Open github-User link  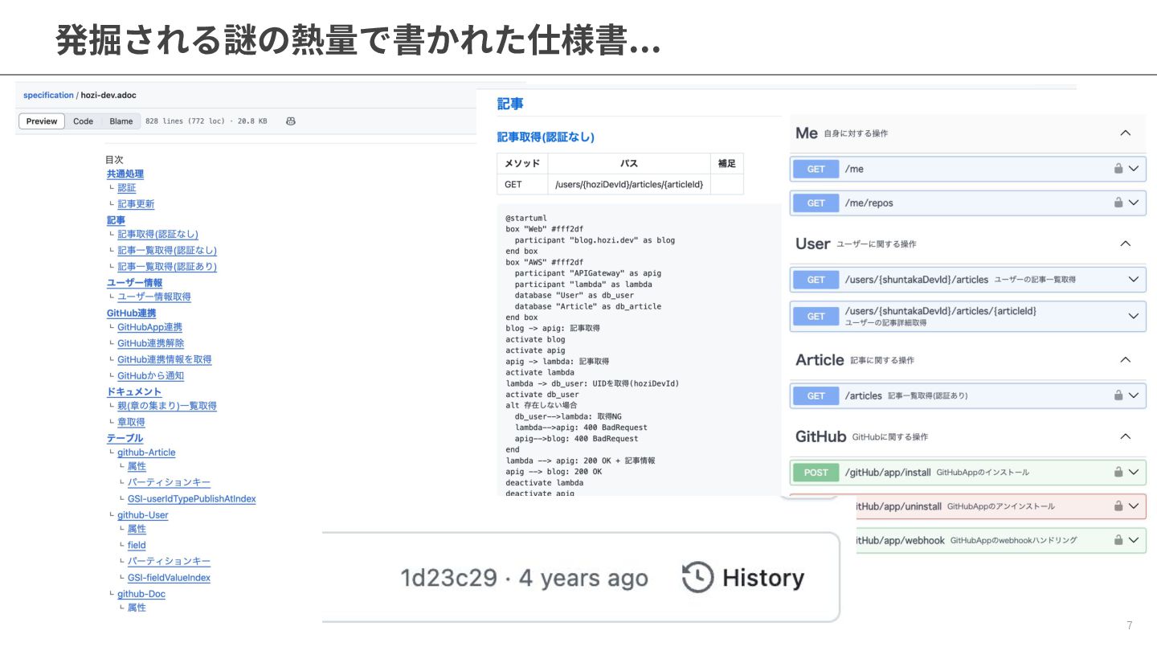(143, 515)
